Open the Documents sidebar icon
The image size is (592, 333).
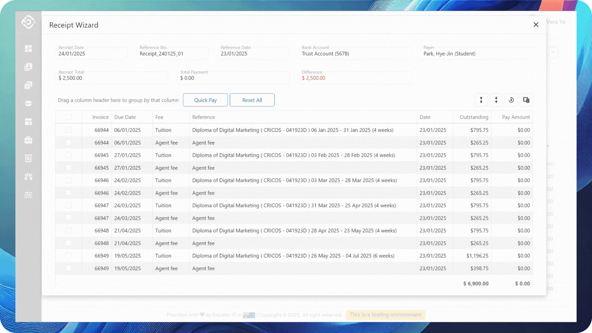28,85
